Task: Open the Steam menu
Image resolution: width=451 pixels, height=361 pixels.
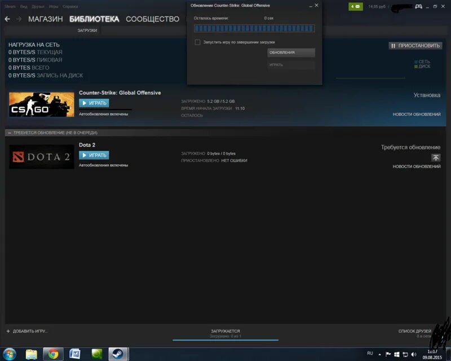Action: 10,6
